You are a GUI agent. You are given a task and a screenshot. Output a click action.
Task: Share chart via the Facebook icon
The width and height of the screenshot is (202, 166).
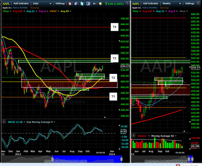88,4
